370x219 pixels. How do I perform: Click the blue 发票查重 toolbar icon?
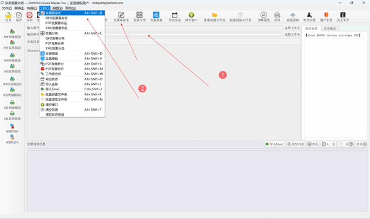click(x=156, y=15)
